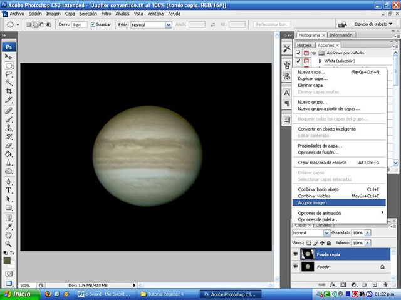Image resolution: width=401 pixels, height=300 pixels.
Task: Open the layer blend mode Normal dropdown
Action: [326, 233]
